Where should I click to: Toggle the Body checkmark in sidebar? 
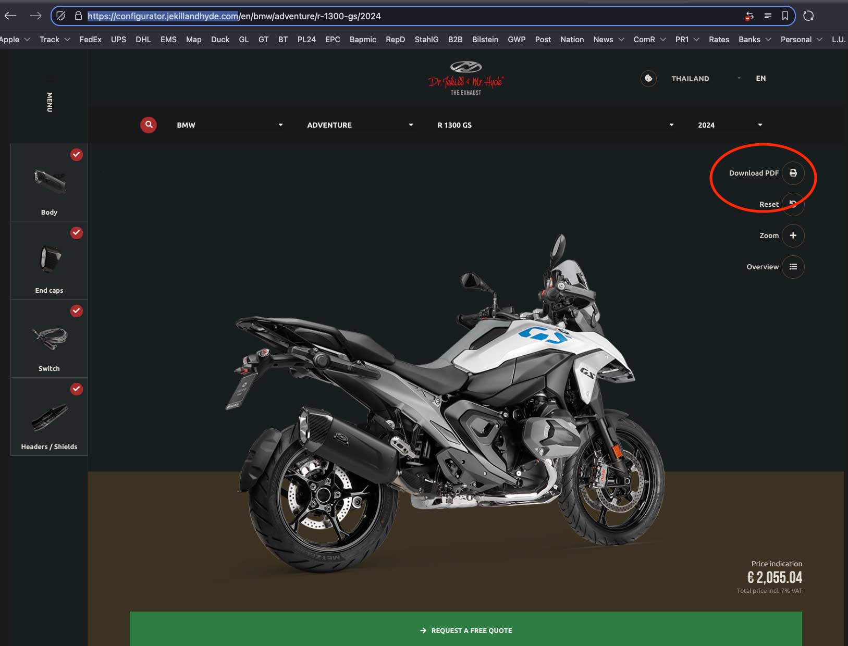[77, 155]
